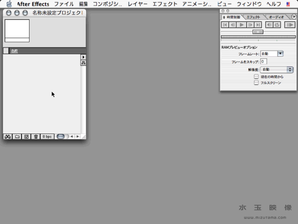
Task: Create a new folder in the Project window
Action: pyautogui.click(x=17, y=137)
